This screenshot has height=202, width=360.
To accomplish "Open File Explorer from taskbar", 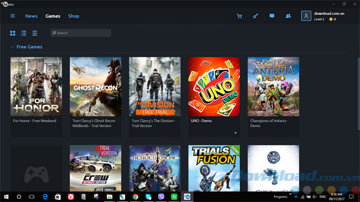I will tap(110, 196).
